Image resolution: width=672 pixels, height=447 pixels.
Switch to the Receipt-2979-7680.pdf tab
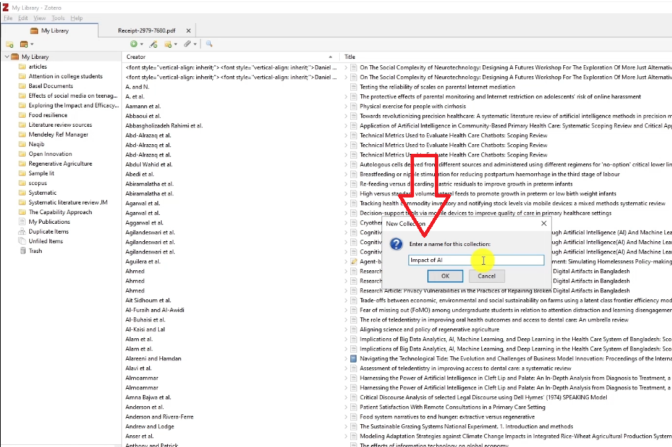point(147,30)
